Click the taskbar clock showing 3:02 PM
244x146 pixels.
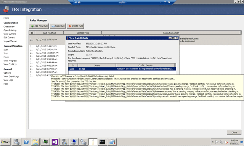pyautogui.click(x=234, y=142)
